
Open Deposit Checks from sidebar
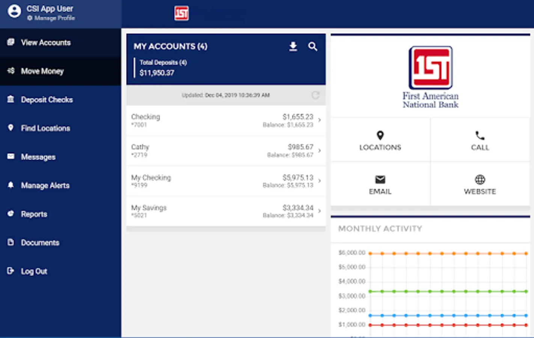pos(47,100)
